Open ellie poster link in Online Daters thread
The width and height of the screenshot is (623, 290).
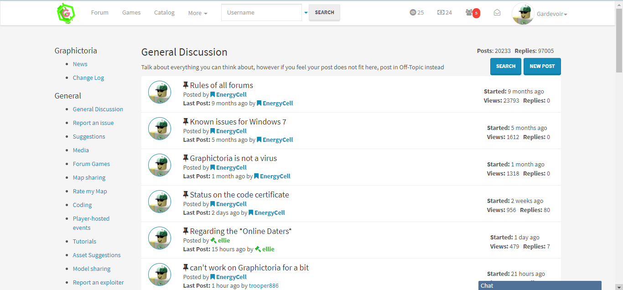[x=224, y=241]
